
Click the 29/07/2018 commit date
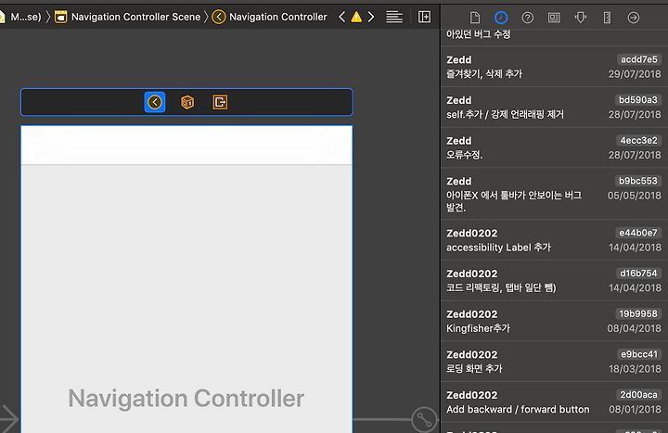click(x=635, y=74)
